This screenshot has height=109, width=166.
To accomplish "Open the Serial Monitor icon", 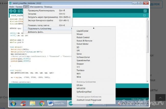I will 145,11.
